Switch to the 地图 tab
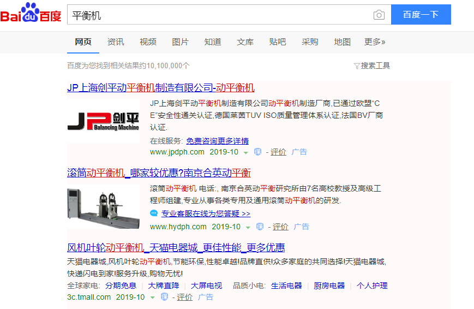 tap(342, 42)
